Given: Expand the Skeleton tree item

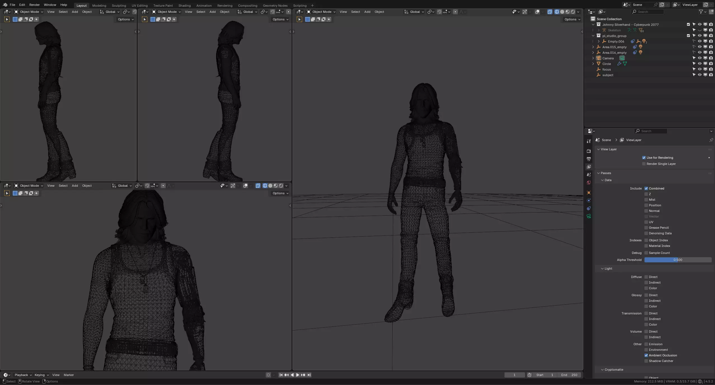Looking at the screenshot, I should (599, 30).
